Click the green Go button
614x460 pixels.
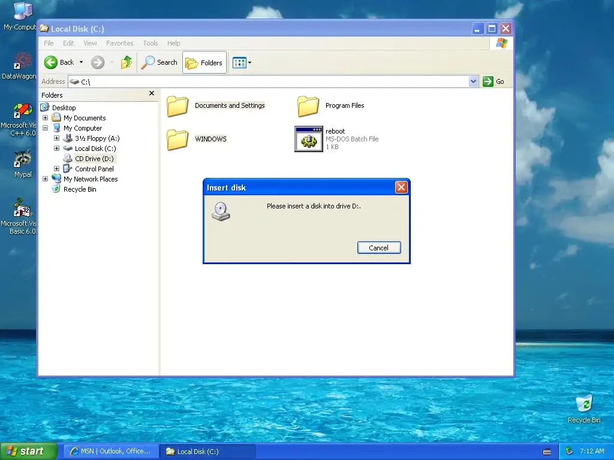point(493,81)
